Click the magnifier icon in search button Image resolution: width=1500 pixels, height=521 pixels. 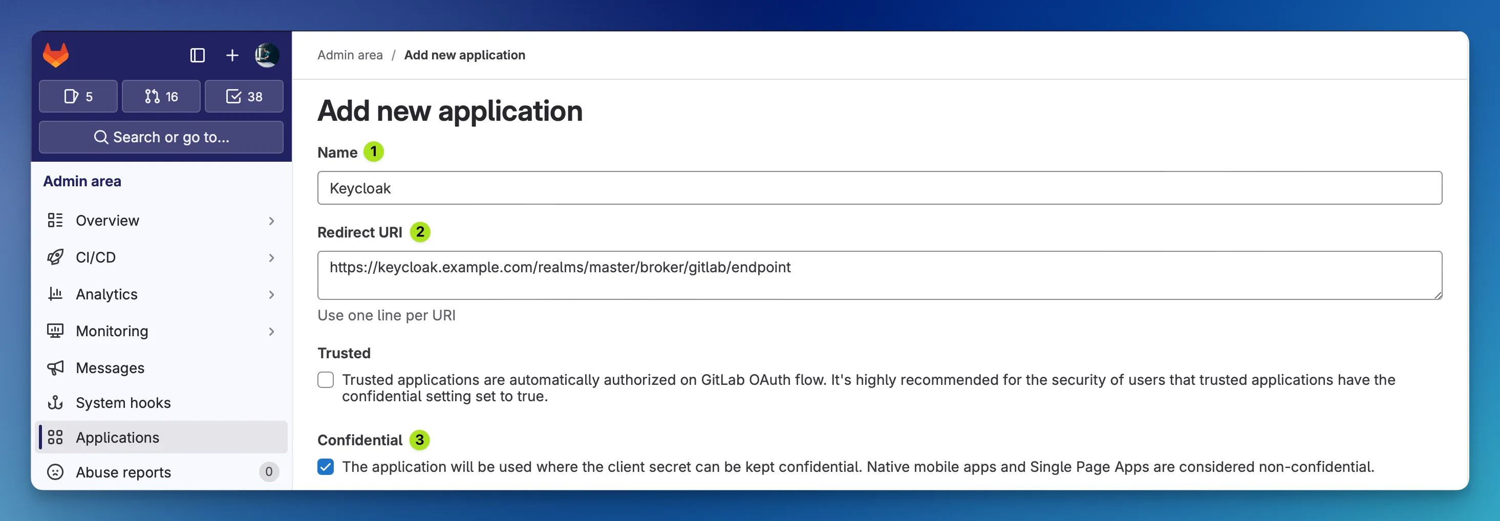[101, 137]
